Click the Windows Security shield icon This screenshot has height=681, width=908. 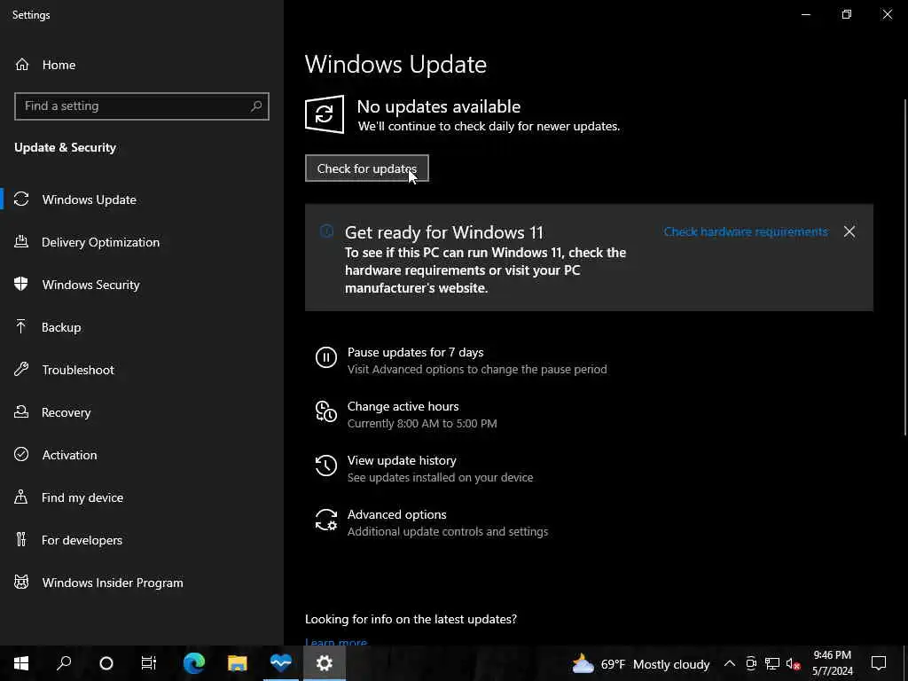pos(21,285)
